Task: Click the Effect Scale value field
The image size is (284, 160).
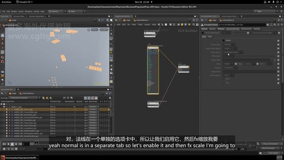Action: [229, 56]
